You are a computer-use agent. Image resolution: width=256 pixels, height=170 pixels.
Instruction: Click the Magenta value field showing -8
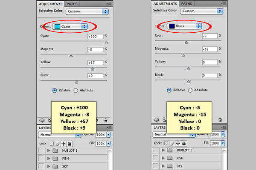pos(95,49)
